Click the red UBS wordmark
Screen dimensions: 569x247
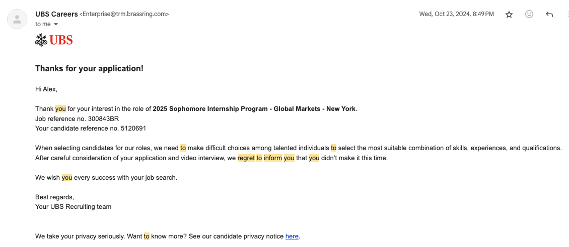(61, 40)
